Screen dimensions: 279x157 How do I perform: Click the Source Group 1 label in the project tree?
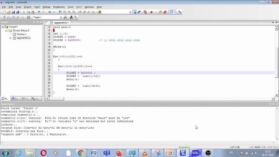(x=21, y=31)
